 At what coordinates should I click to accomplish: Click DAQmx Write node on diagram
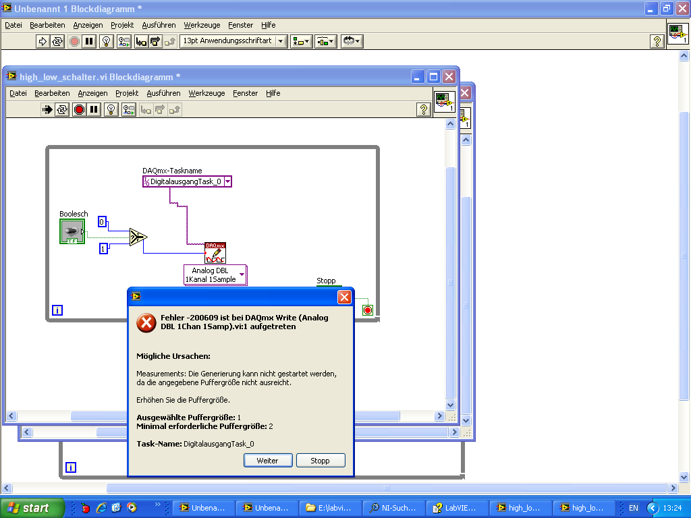(x=215, y=253)
